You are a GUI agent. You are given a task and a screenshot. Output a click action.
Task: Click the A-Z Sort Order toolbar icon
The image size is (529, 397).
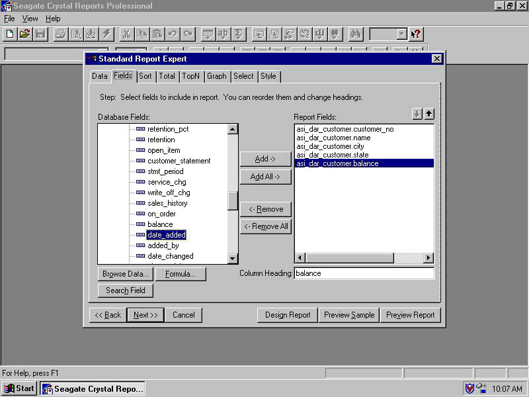click(304, 34)
